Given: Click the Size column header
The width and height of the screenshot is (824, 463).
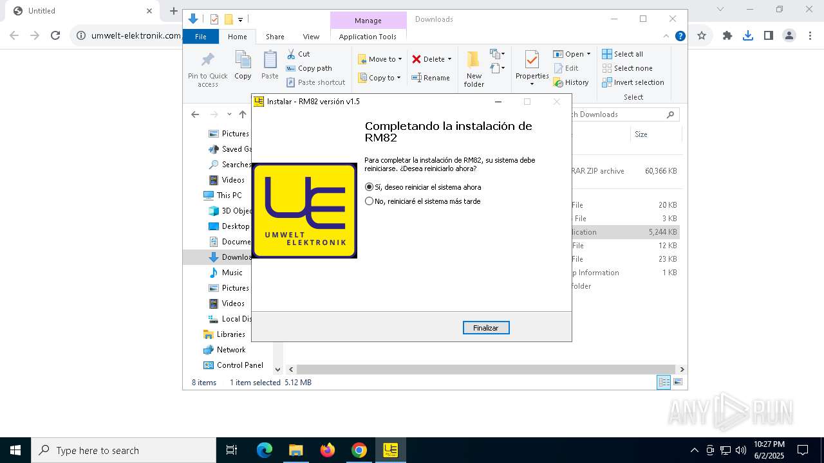Looking at the screenshot, I should pos(656,134).
